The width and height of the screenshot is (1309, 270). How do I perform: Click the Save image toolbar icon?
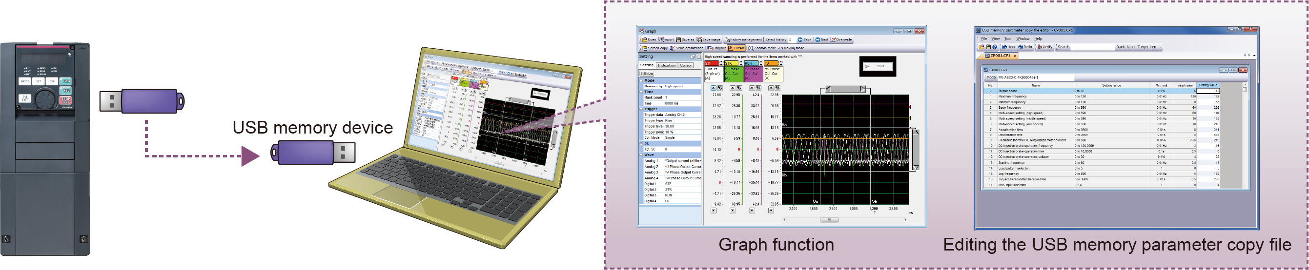click(700, 39)
